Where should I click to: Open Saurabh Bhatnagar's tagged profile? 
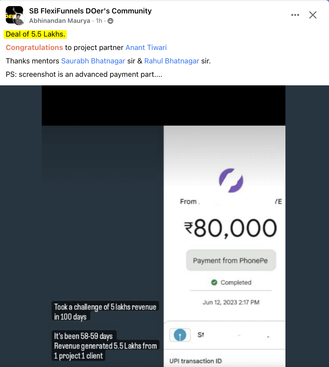[x=93, y=61]
